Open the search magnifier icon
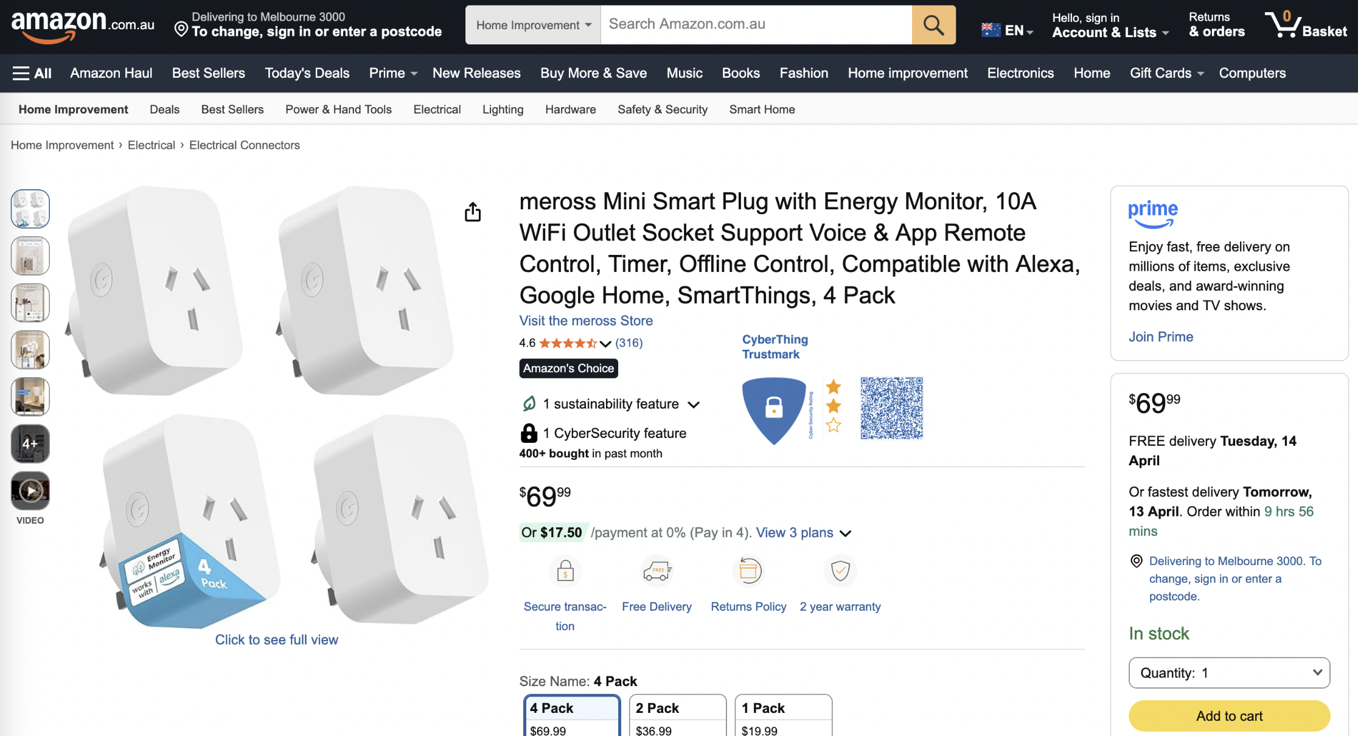 click(933, 24)
